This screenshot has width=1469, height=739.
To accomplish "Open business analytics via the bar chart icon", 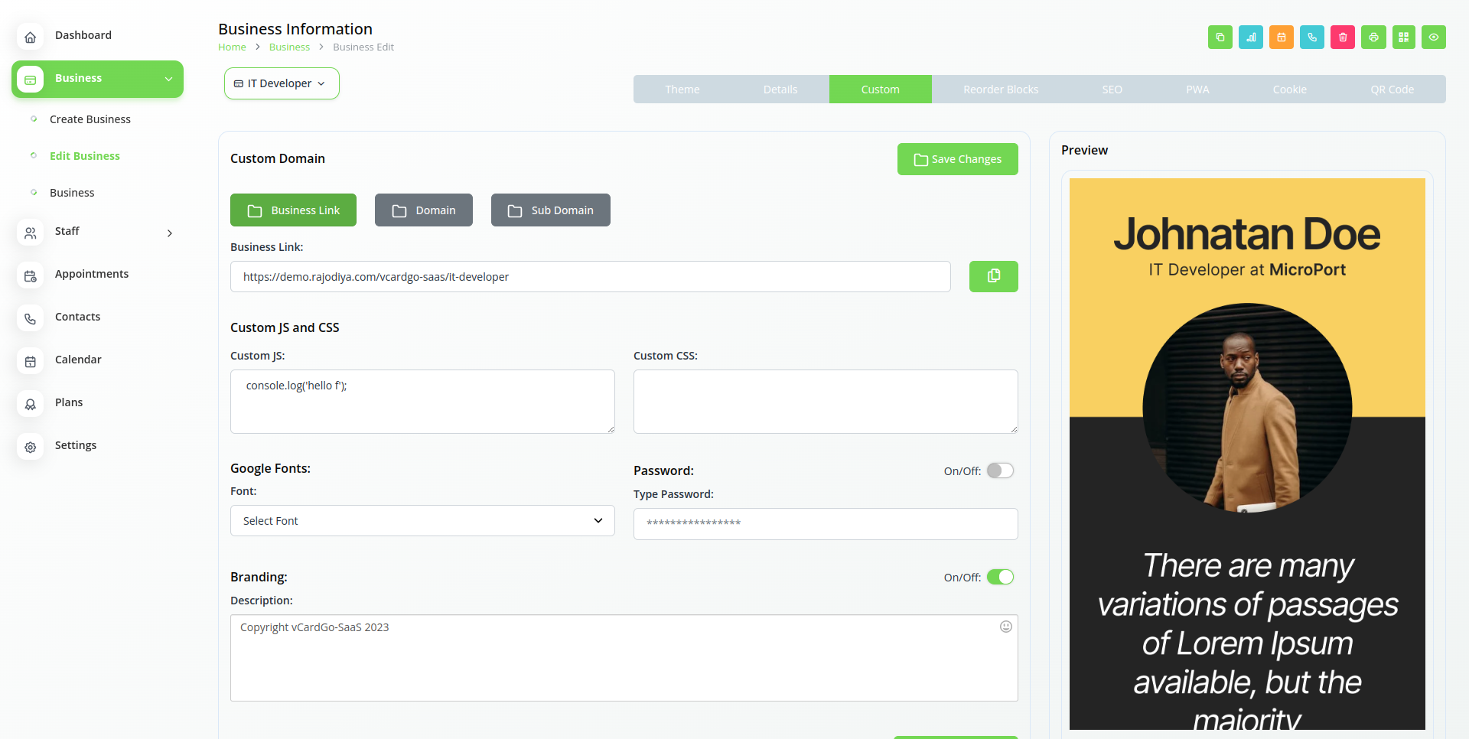I will click(x=1250, y=37).
